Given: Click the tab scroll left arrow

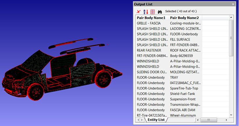Looking at the screenshot, I should tap(138, 120).
